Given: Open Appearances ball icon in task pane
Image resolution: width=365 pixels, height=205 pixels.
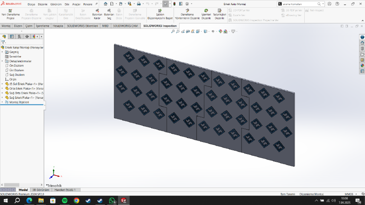Looking at the screenshot, I should click(x=362, y=66).
